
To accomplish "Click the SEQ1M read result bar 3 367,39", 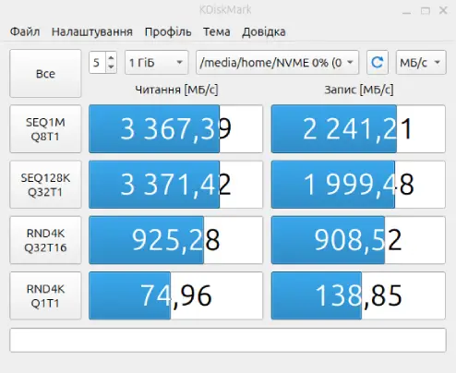I will [x=175, y=129].
